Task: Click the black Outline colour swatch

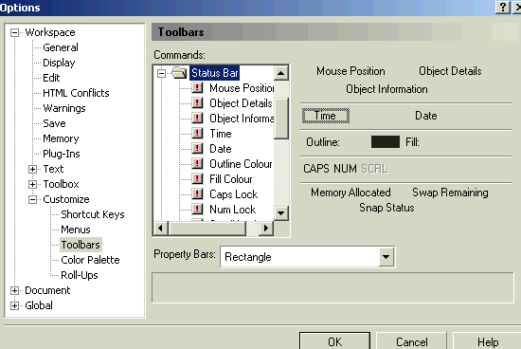Action: coord(386,142)
